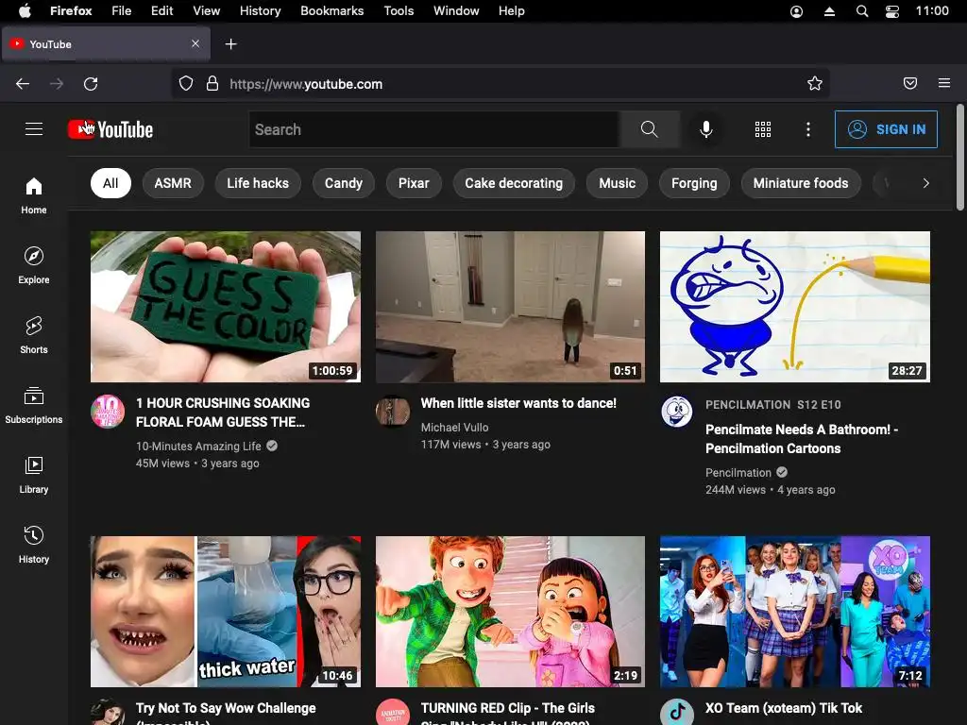Image resolution: width=967 pixels, height=725 pixels.
Task: Click the YouTube logo
Action: tap(110, 129)
